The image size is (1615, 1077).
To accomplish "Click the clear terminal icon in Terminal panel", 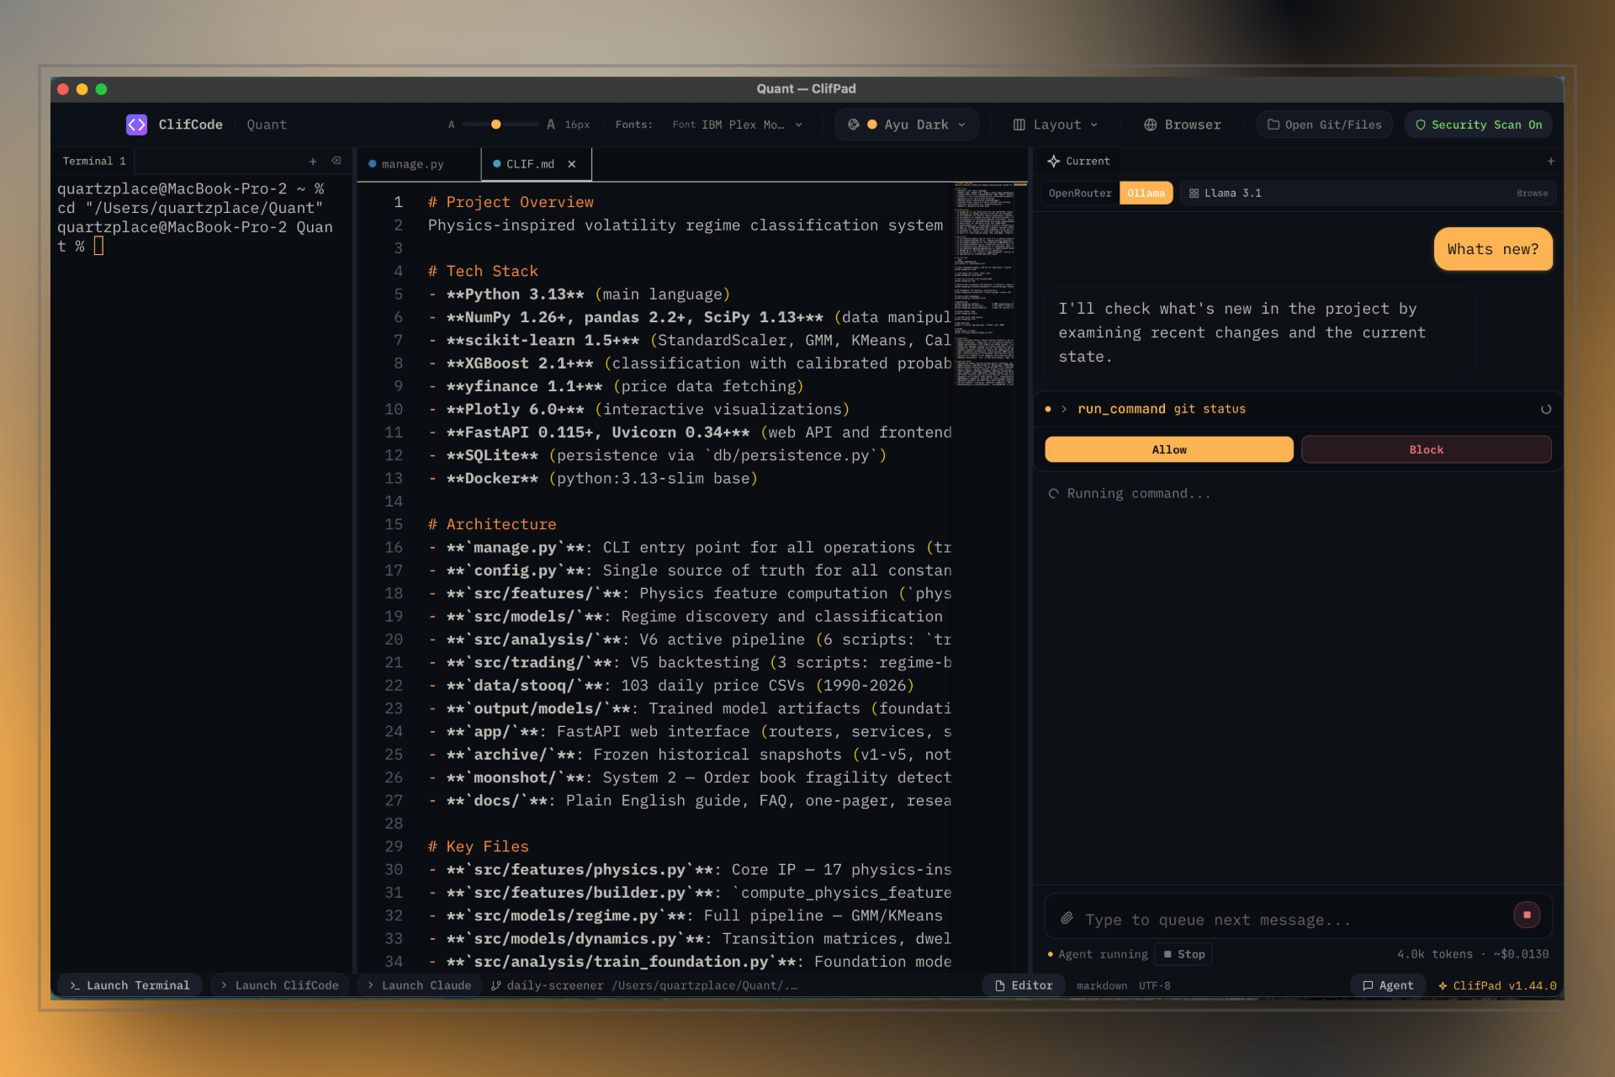I will (x=336, y=161).
